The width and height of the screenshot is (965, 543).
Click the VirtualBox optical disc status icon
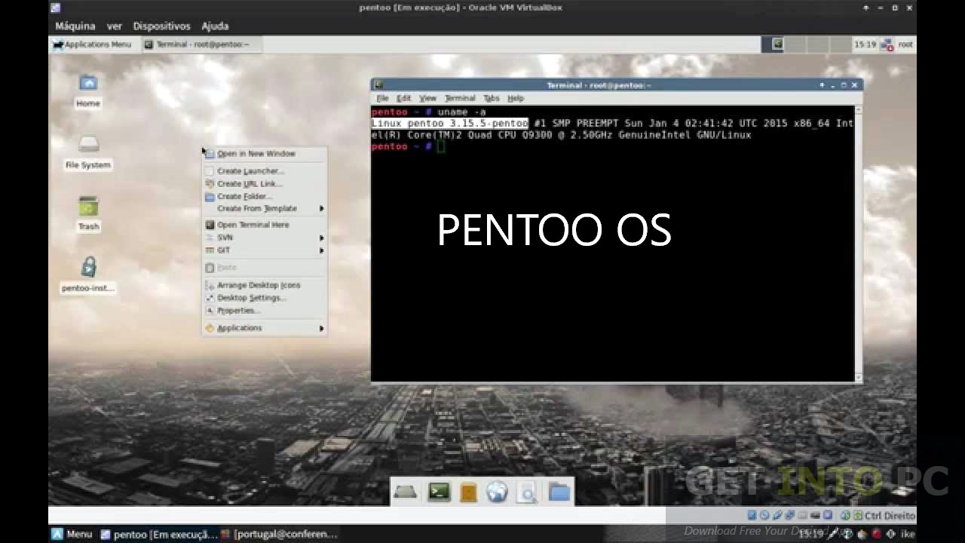(x=764, y=516)
